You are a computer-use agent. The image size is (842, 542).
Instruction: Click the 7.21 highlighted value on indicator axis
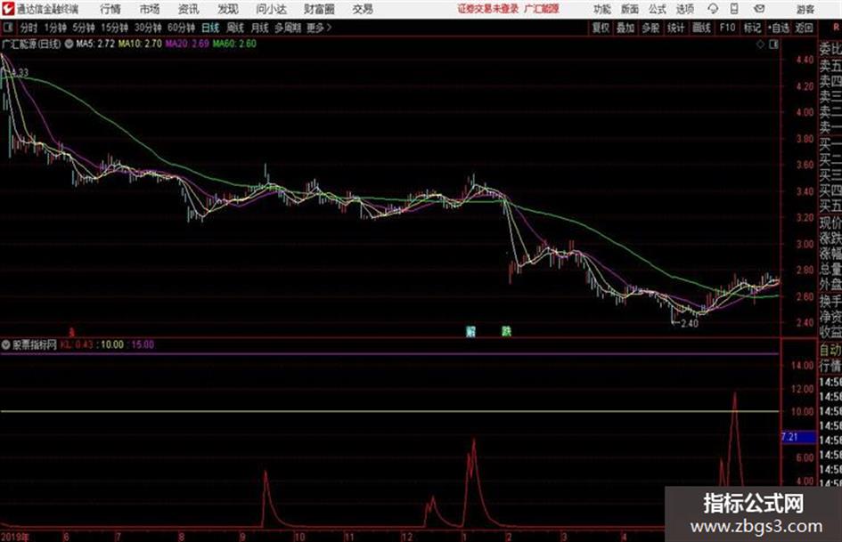798,437
